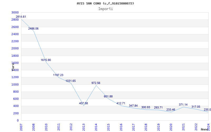The image size is (211, 132).
Task: Select the 2486.06 data label
Action: pos(33,29)
